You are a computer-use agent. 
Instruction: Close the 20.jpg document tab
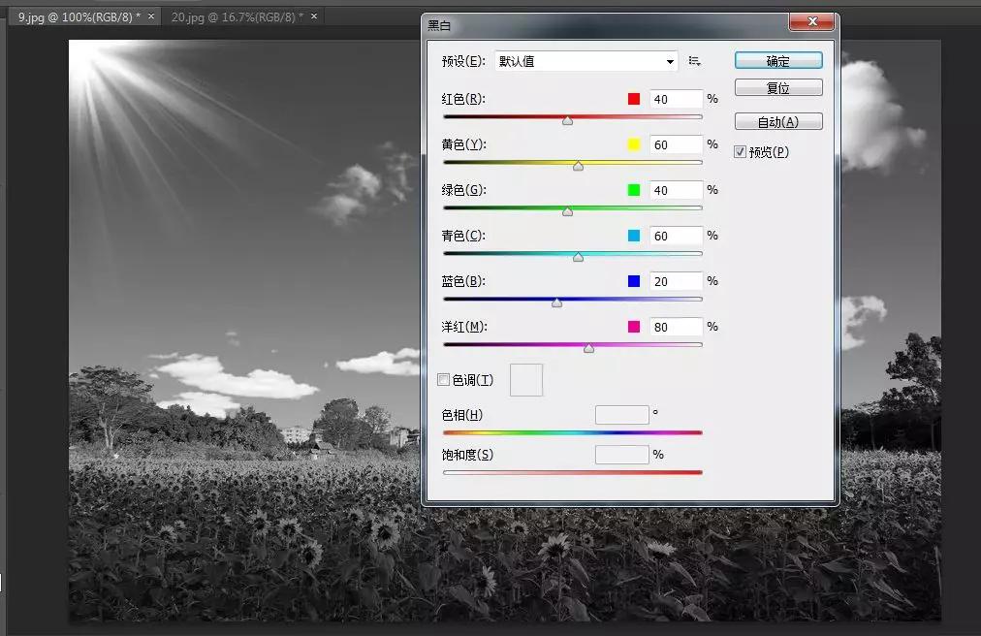pos(313,17)
